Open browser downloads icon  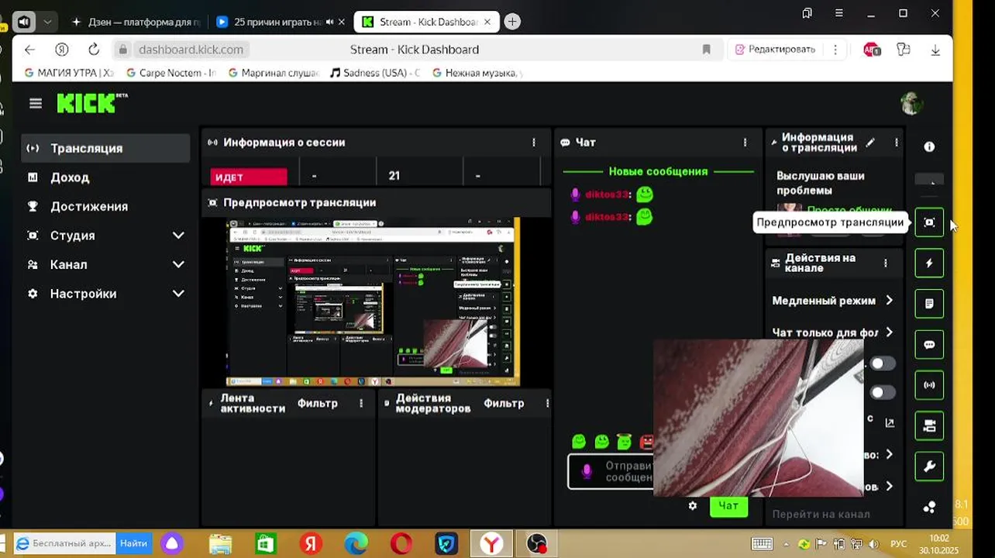point(935,50)
